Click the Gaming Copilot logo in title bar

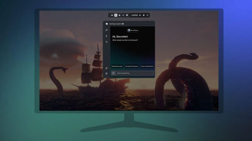(x=107, y=24)
